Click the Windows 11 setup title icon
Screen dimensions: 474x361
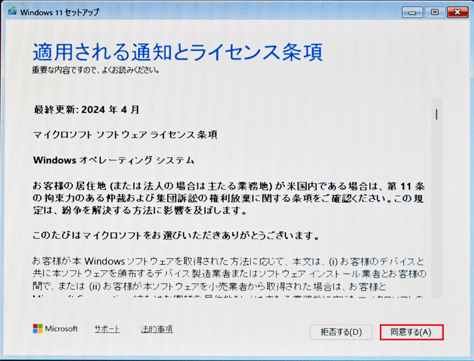[x=12, y=12]
